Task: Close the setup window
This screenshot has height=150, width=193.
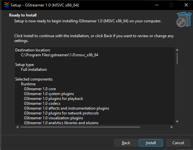Action: tap(186, 5)
